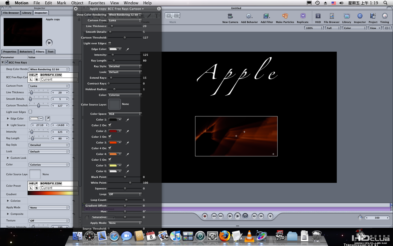Click the HELP button in Color Preset row
Image resolution: width=393 pixels, height=246 pixels.
point(33,183)
